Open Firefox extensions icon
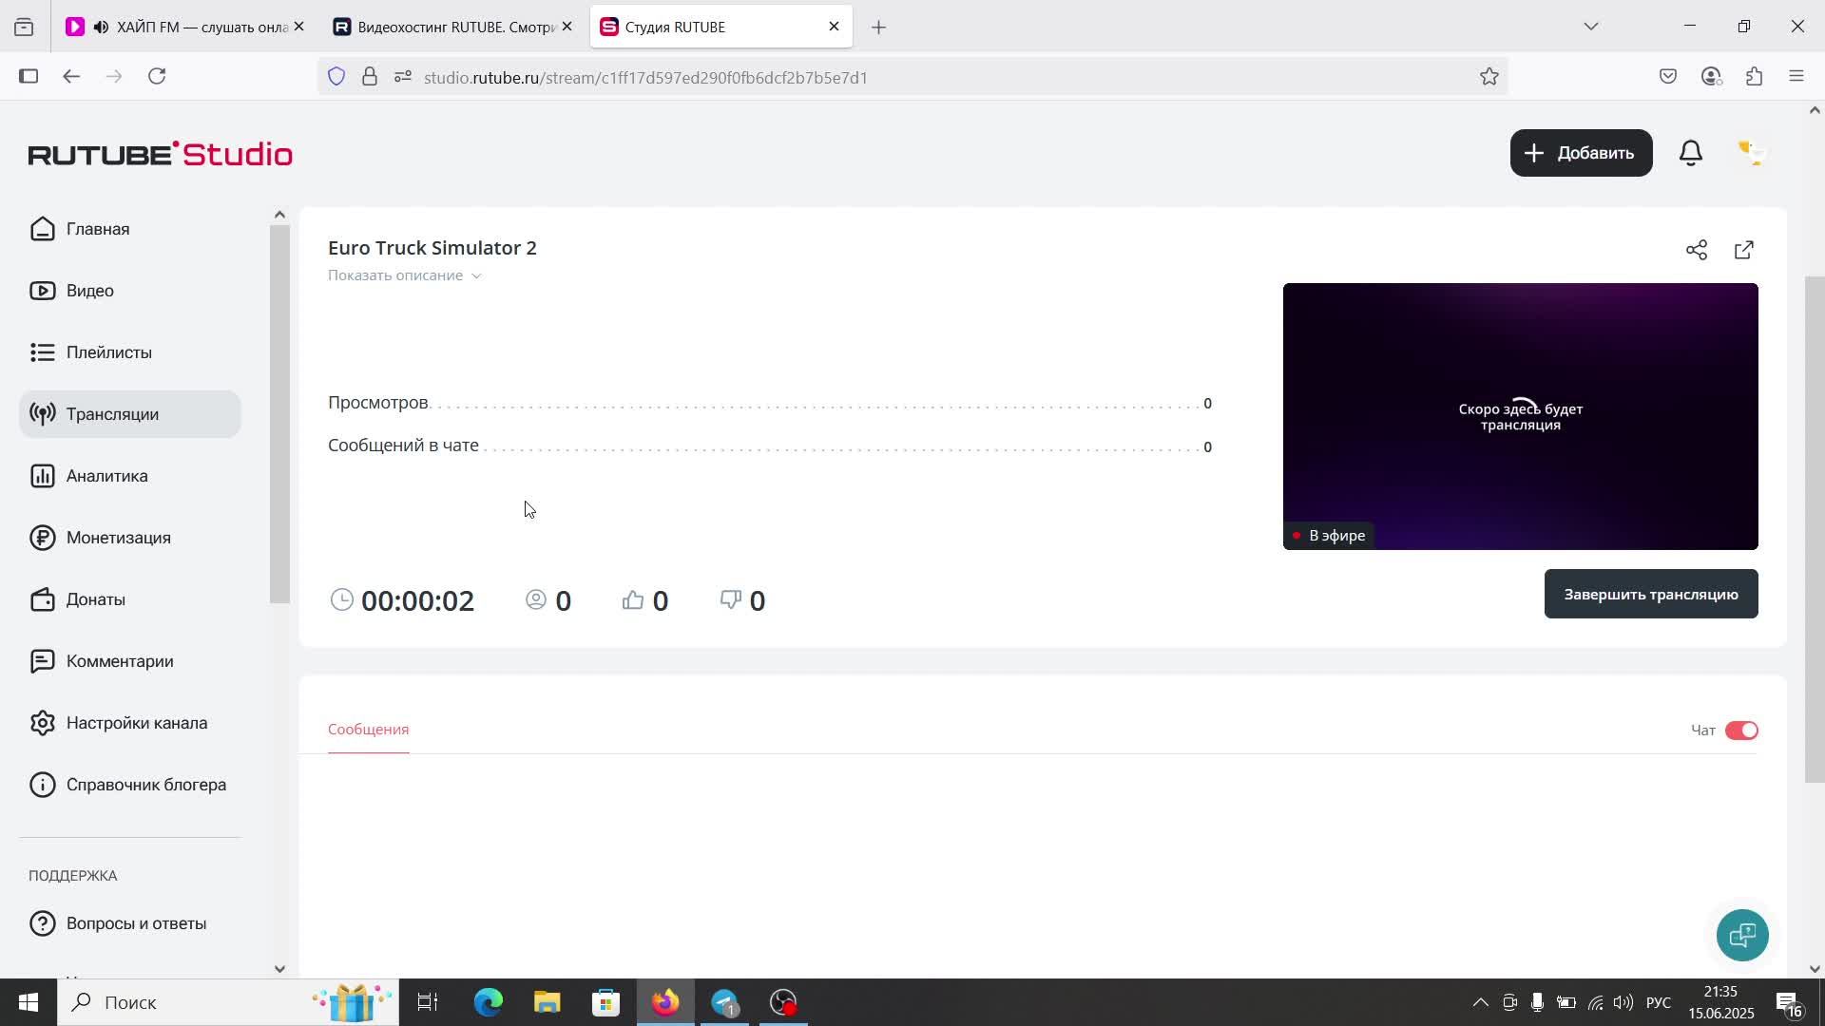Viewport: 1825px width, 1026px height. (x=1754, y=77)
